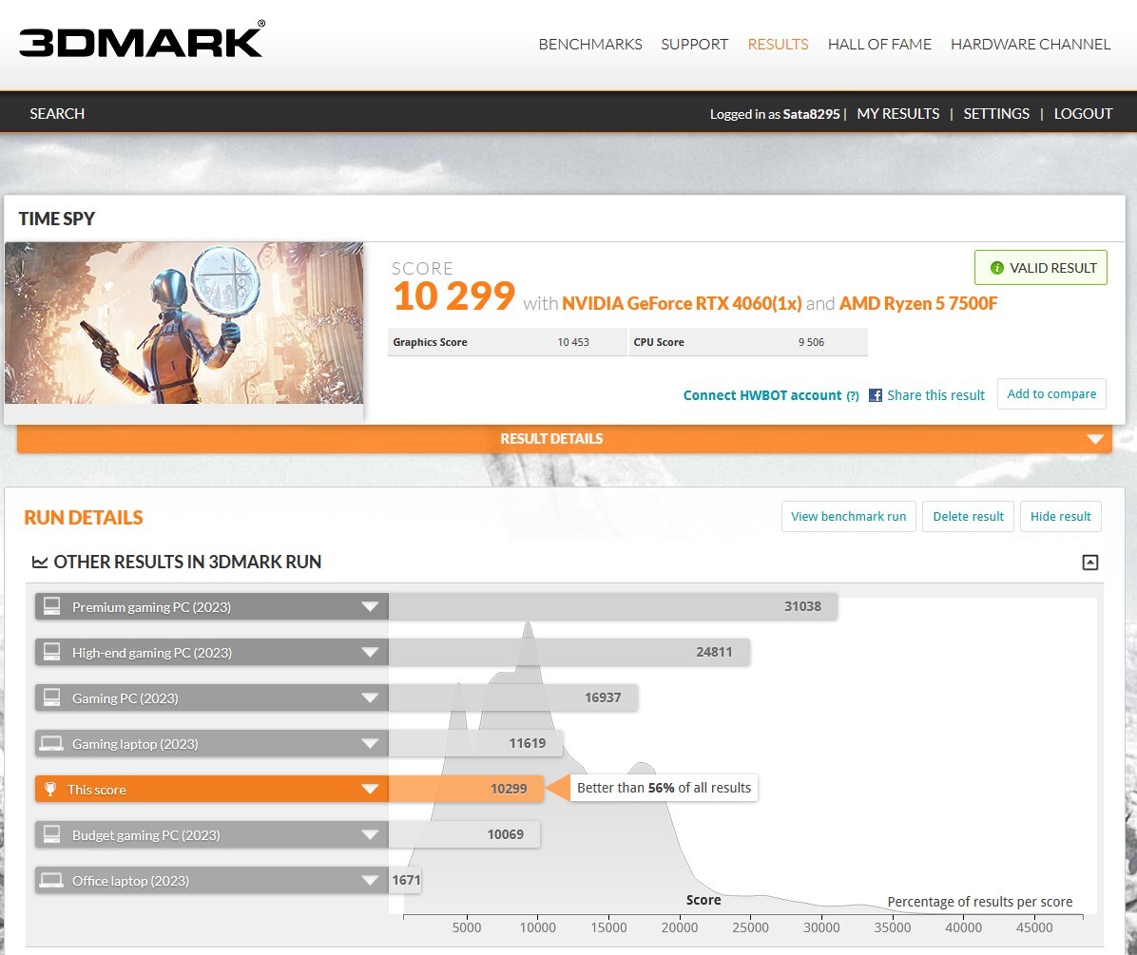This screenshot has width=1137, height=955.
Task: Click the Budget gaming PC desktop icon
Action: click(51, 834)
